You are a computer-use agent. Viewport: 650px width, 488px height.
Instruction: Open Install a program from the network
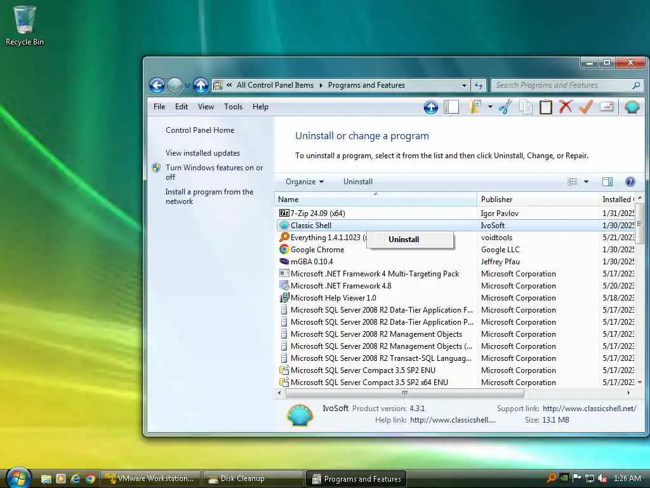pos(209,196)
